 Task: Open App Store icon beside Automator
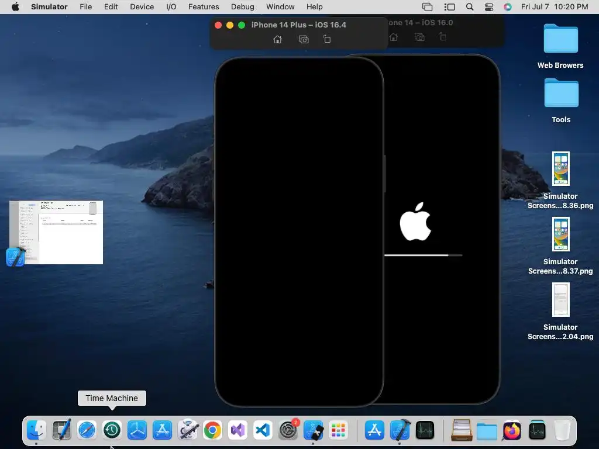(163, 430)
